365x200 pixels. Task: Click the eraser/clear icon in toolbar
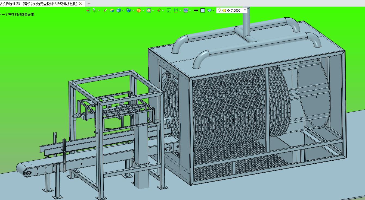click(x=105, y=10)
